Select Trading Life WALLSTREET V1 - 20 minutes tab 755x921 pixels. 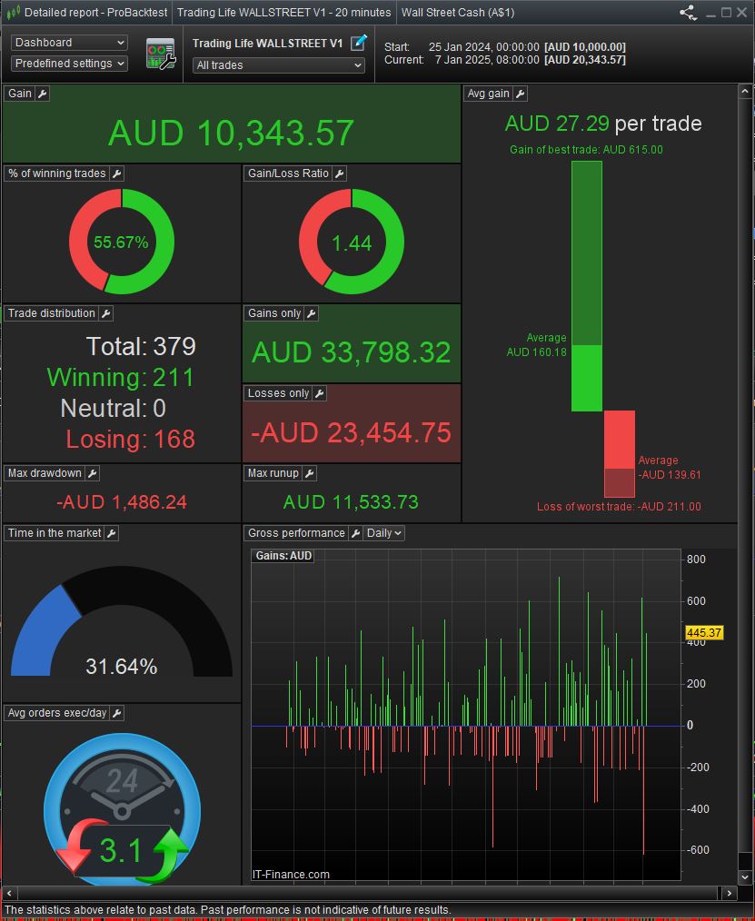click(283, 13)
